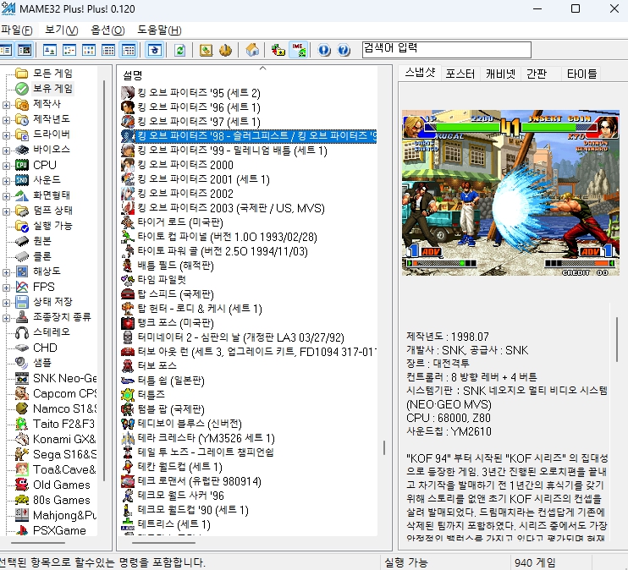This screenshot has width=628, height=570.
Task: Expand the FPS tree node
Action: click(x=6, y=288)
